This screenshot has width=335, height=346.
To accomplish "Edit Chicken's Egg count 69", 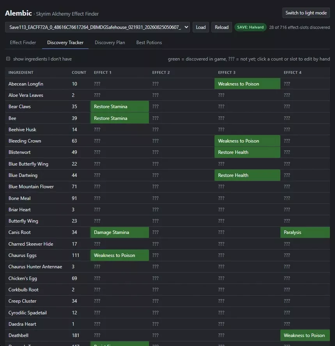I will click(74, 278).
